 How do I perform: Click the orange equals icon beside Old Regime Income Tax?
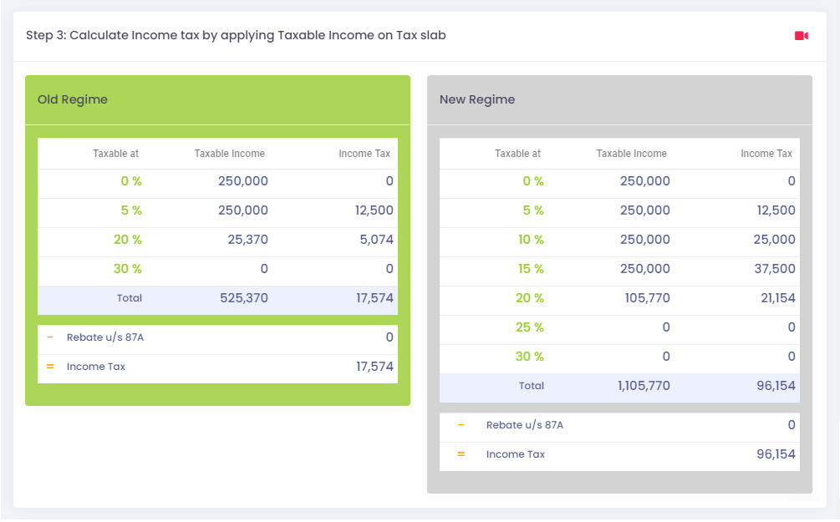[x=50, y=367]
